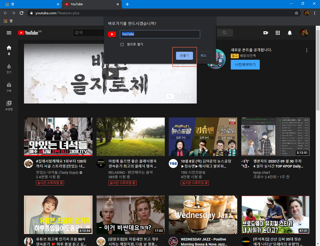Viewport: 320px width, 246px height.
Task: Click the 배달의민족 advertiser name
Action: coord(248,56)
